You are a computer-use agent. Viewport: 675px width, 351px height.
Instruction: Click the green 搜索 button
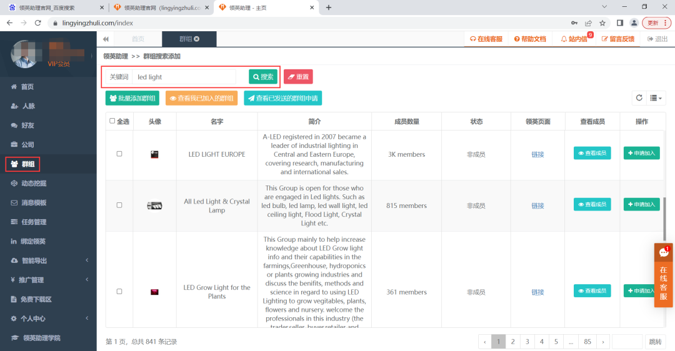(263, 77)
